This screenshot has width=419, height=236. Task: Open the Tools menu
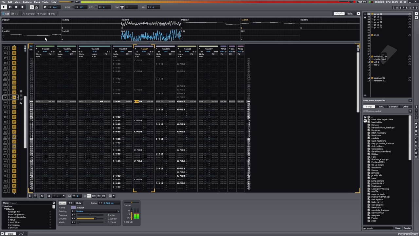pyautogui.click(x=45, y=2)
